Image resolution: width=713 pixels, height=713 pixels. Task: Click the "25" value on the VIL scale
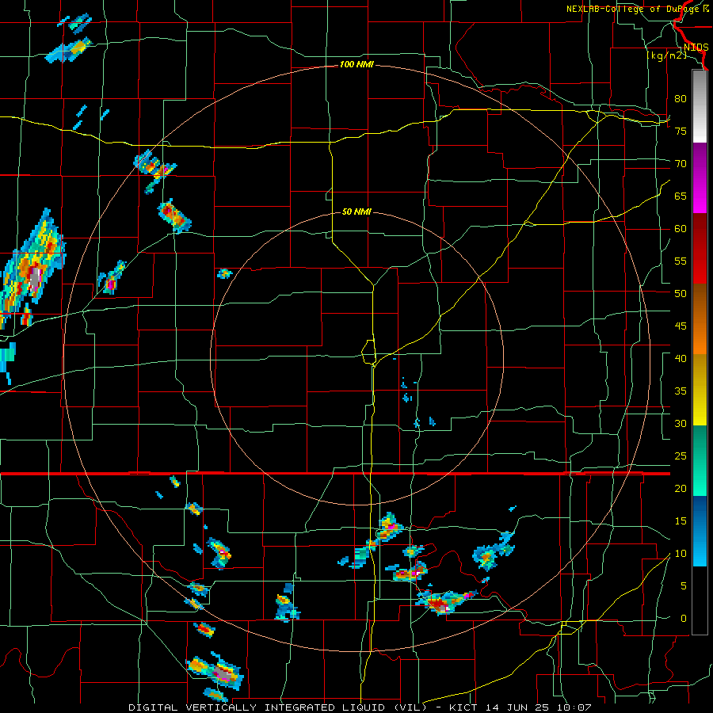(681, 456)
